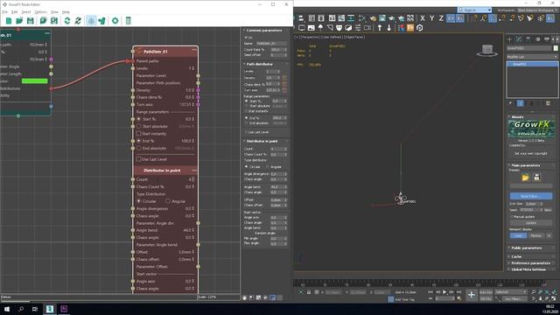Check Start instantly in PathDistr_01 node

tap(139, 134)
